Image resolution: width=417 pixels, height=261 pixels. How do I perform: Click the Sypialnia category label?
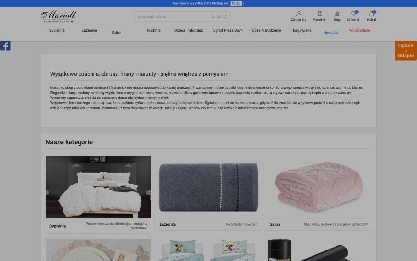pyautogui.click(x=58, y=226)
